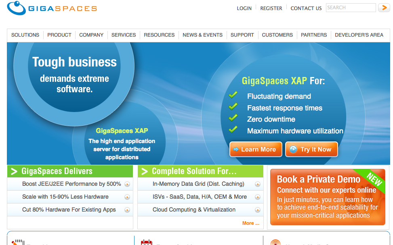Click arrow icon beside Cloud Computing & Virtualization
Viewport: 393px width, 245px height.
(257, 210)
